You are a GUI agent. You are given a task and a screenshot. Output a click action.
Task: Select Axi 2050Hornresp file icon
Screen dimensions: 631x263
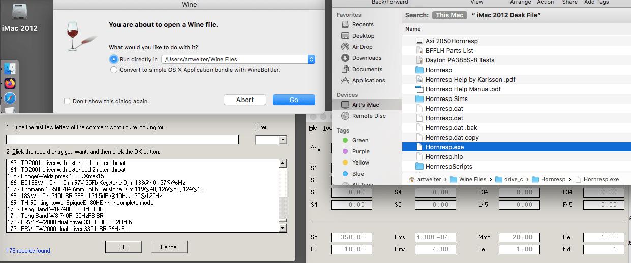[419, 41]
